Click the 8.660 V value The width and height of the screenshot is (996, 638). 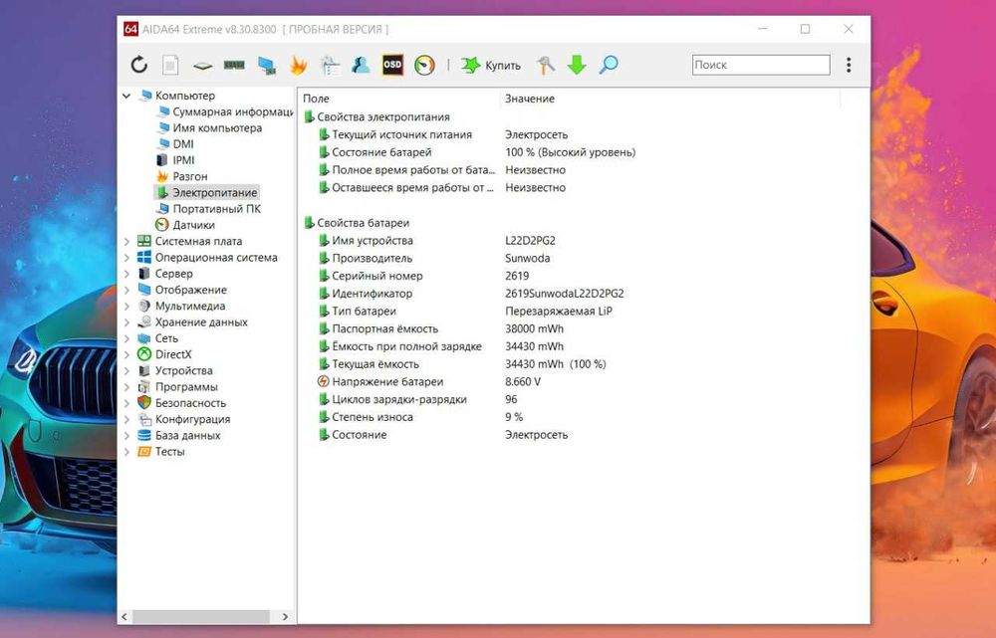pos(523,381)
